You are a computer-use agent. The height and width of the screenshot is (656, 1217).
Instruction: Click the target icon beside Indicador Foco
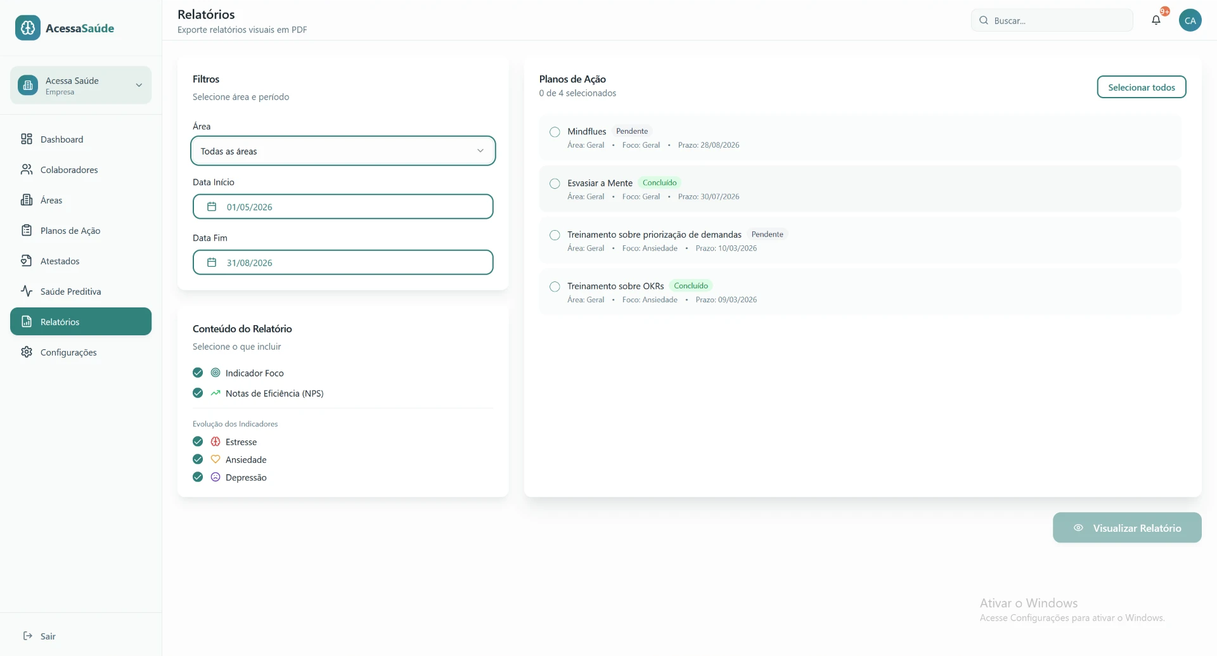(216, 373)
